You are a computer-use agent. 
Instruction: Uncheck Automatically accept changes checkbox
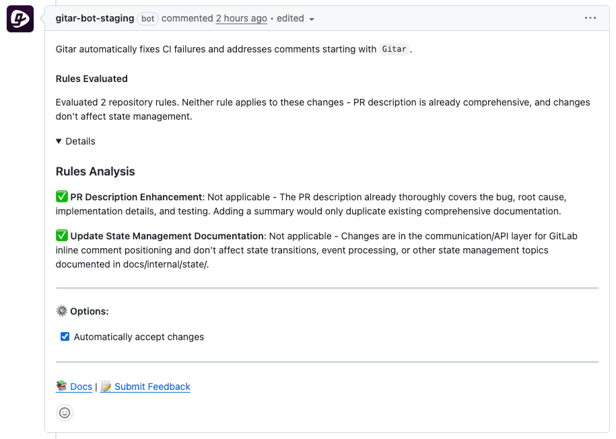[x=65, y=337]
